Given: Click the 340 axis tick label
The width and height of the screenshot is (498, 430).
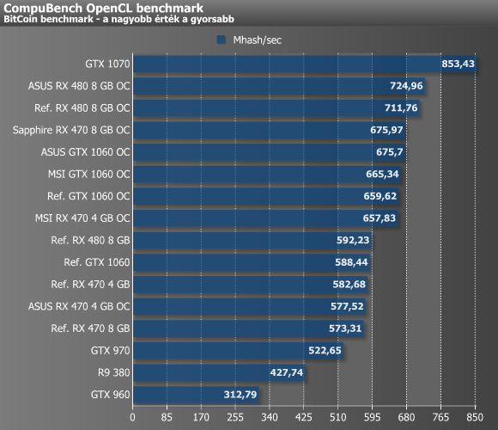Looking at the screenshot, I should 270,417.
